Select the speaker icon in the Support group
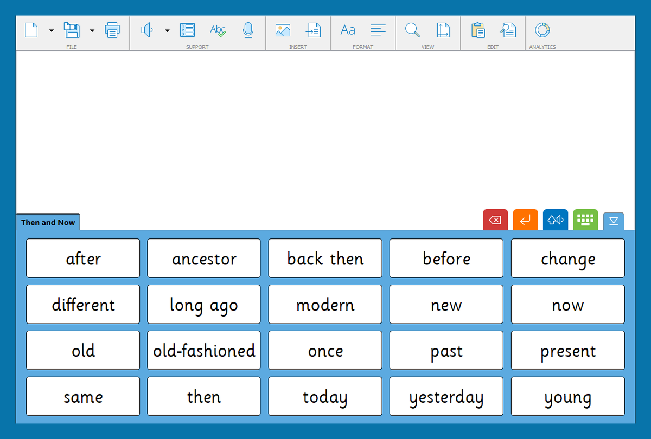 pos(147,30)
